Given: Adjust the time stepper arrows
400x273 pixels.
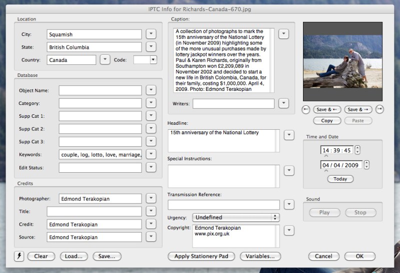Looking at the screenshot, I should [357, 150].
